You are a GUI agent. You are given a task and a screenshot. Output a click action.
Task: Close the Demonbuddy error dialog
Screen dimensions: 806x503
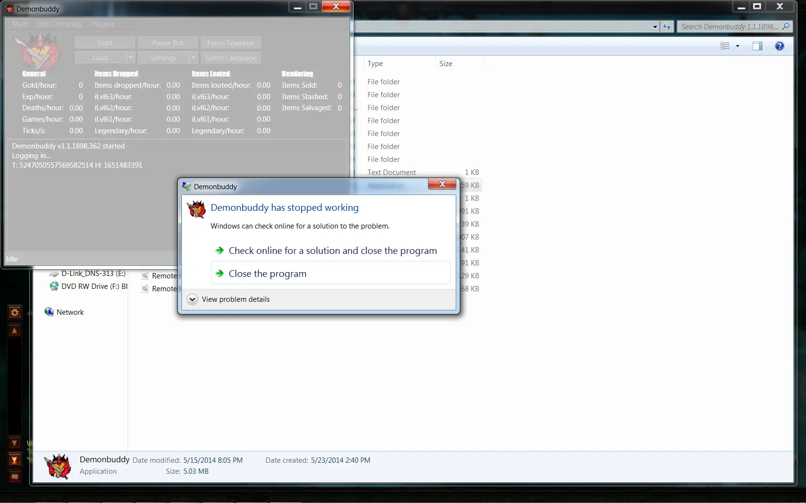442,184
